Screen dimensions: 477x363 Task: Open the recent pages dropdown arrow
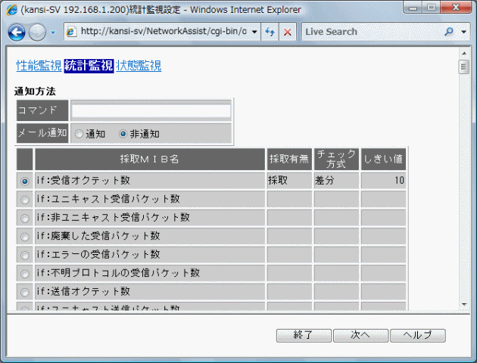pos(52,33)
